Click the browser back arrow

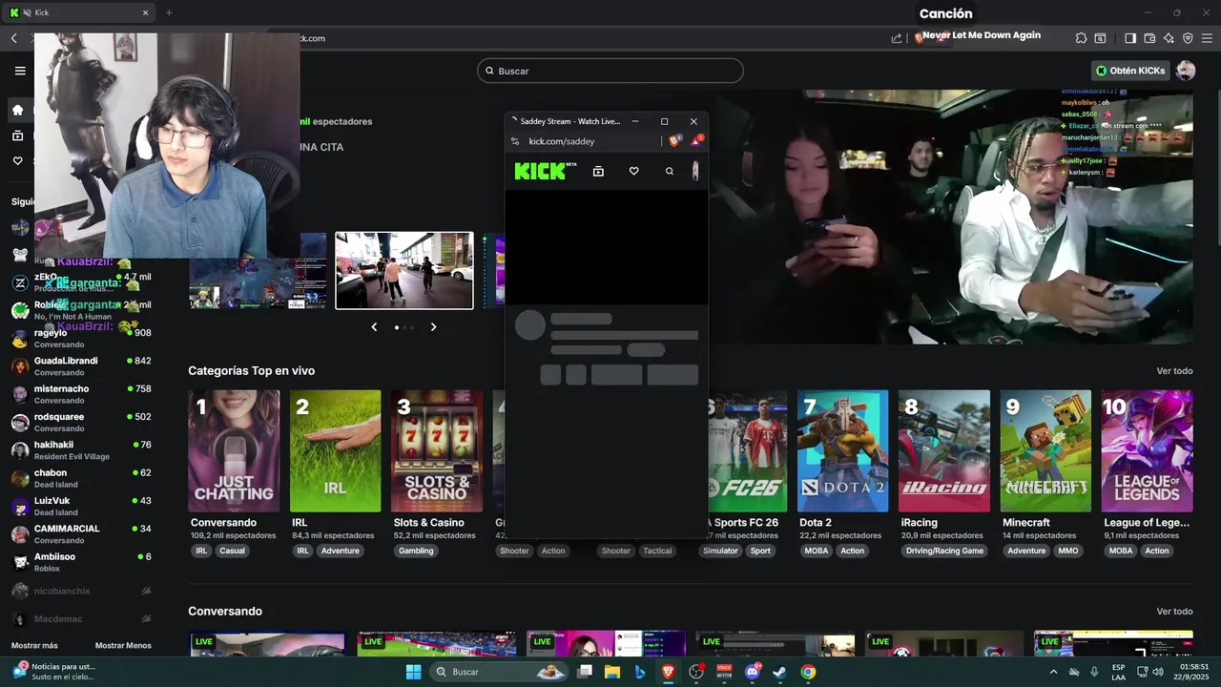[x=14, y=38]
